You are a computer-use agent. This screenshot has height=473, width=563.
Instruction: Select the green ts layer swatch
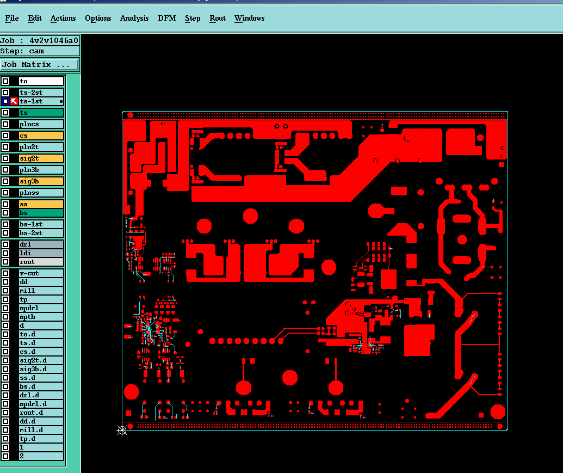[41, 113]
